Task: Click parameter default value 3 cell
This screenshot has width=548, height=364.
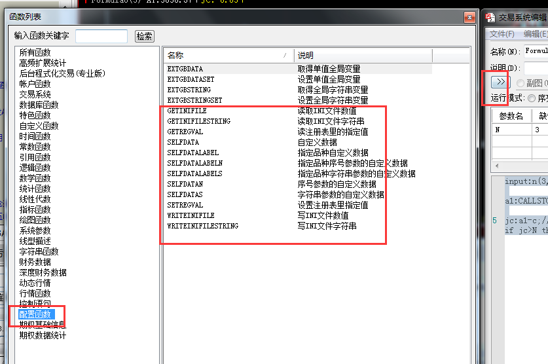Action: coord(540,130)
